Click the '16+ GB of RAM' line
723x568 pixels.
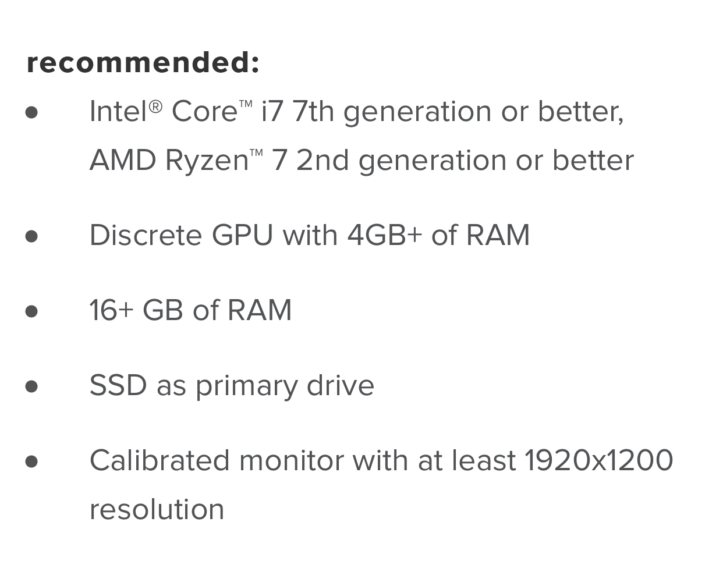(190, 310)
